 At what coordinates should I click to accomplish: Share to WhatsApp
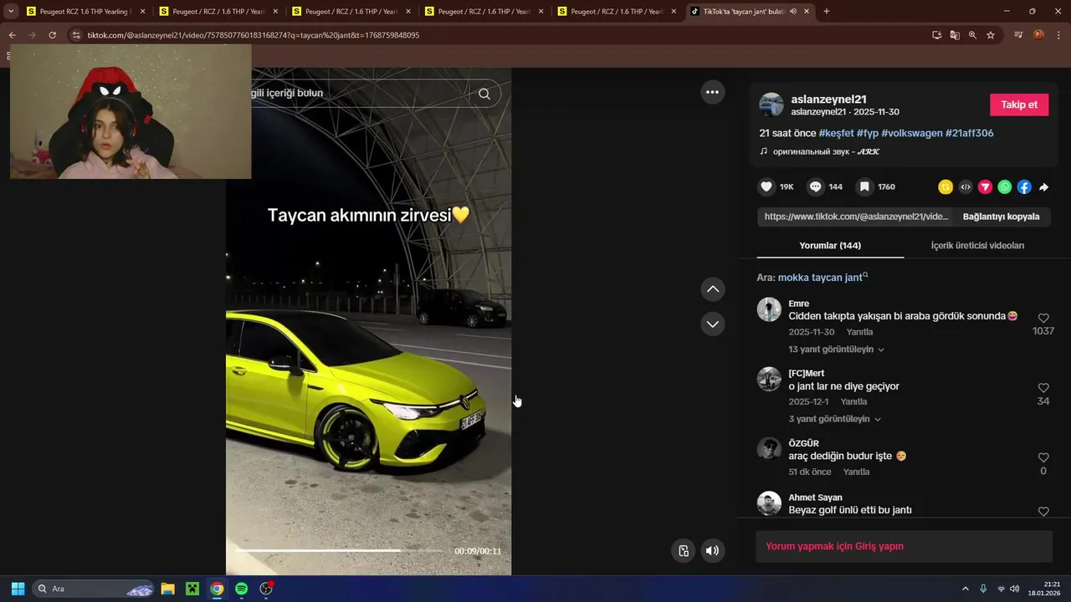1005,187
